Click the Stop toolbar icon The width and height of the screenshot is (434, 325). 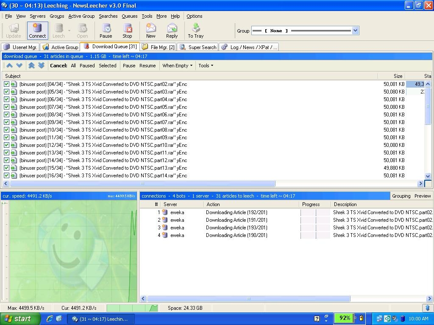click(127, 30)
